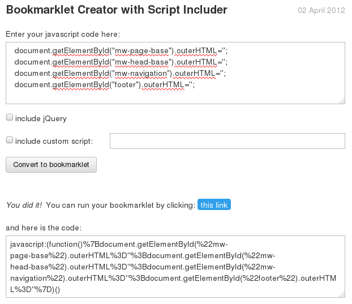The image size is (352, 304).
Task: Click the and here is the code label
Action: point(44,228)
